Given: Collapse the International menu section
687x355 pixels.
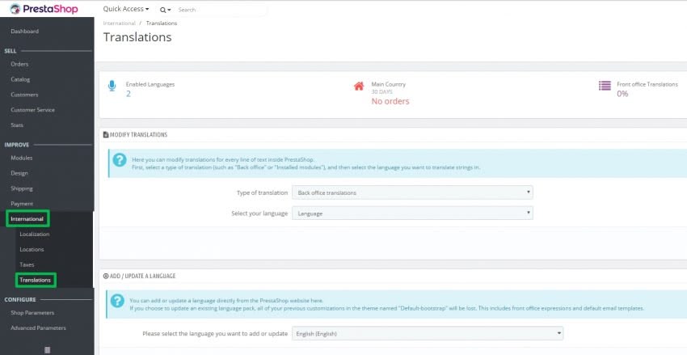Looking at the screenshot, I should [x=27, y=218].
